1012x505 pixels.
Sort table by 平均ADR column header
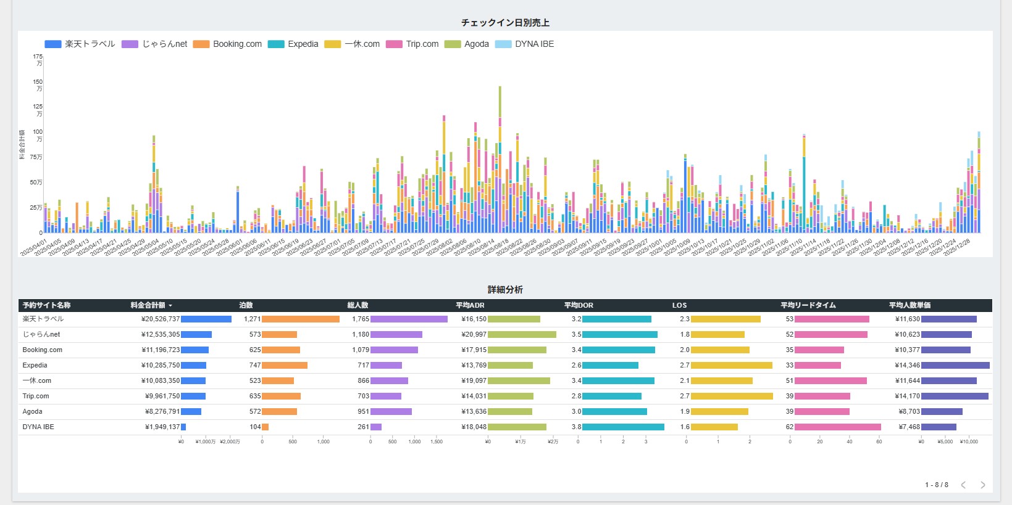point(470,305)
